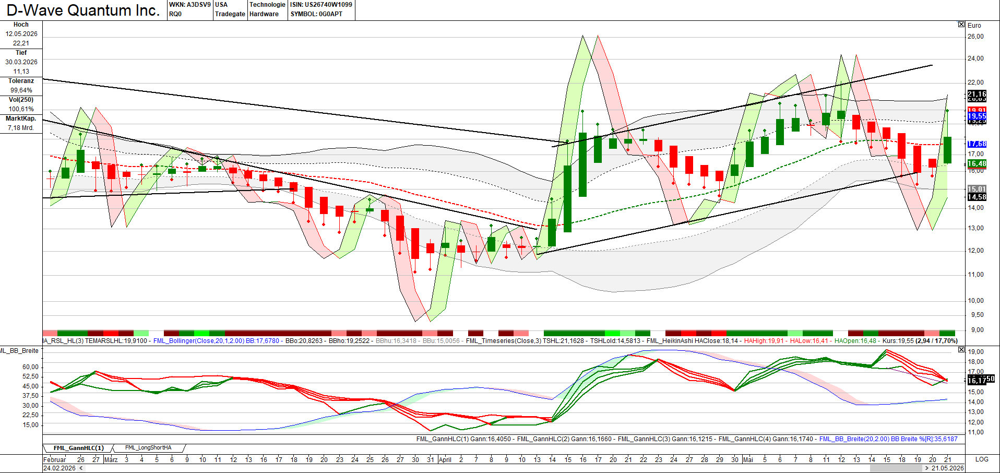Click the FML_GannHLC(4) Gann:16,1740 legend
The height and width of the screenshot is (473, 1000).
coord(766,439)
